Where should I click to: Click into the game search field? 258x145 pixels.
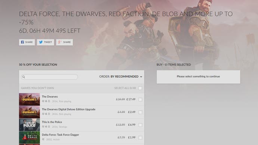pos(49,77)
